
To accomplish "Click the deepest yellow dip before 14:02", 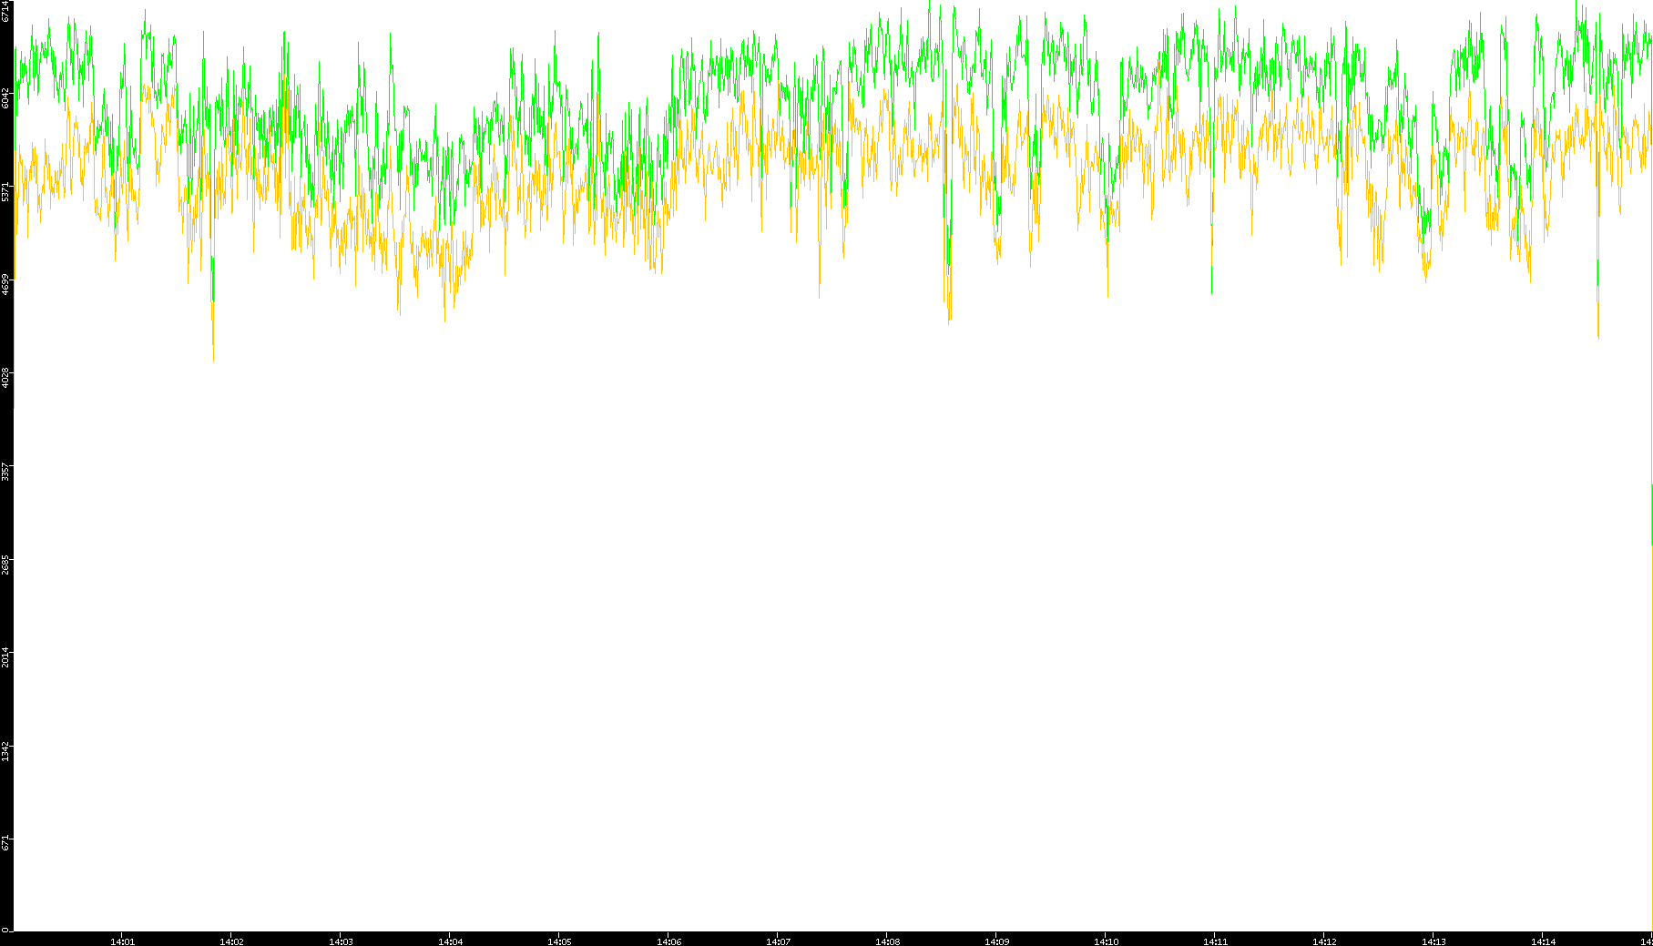I will point(213,359).
